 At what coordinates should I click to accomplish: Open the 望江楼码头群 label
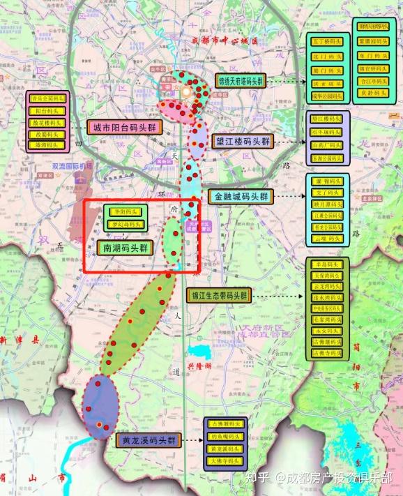pos(243,142)
